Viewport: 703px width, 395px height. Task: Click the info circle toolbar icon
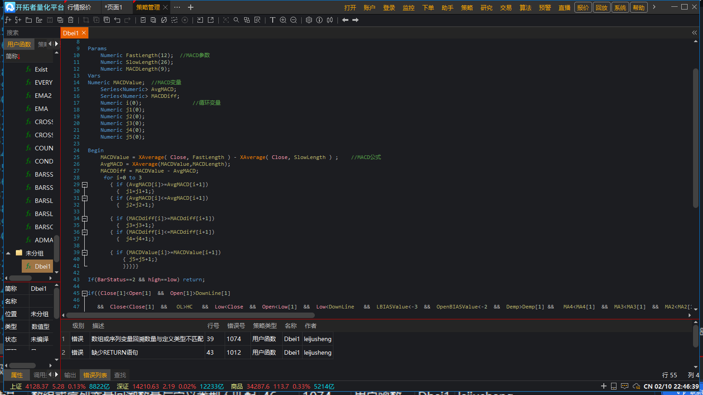click(x=319, y=20)
